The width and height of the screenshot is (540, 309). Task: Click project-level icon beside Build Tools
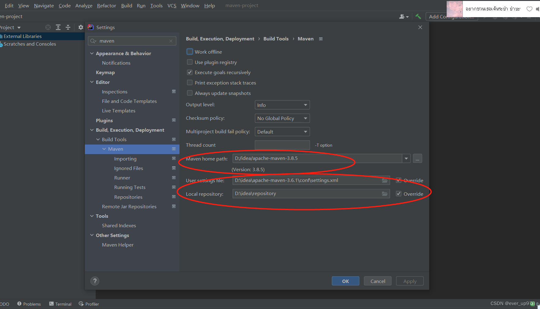point(174,139)
